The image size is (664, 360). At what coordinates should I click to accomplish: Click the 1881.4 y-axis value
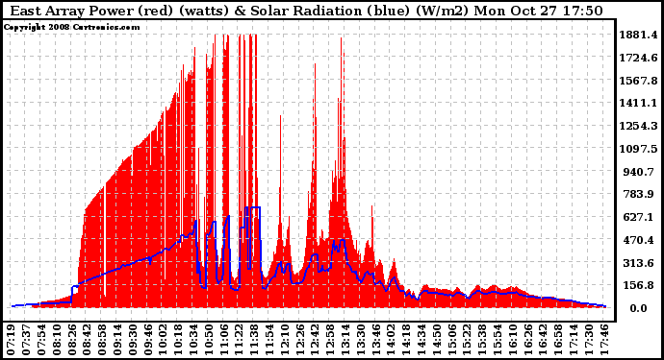638,35
